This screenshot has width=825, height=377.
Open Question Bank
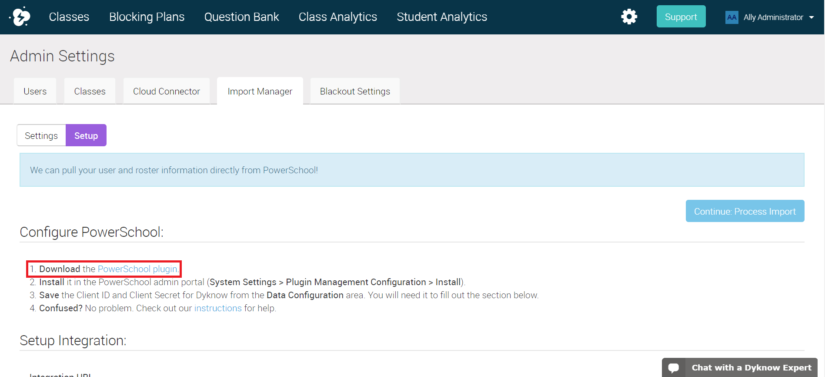pyautogui.click(x=241, y=17)
